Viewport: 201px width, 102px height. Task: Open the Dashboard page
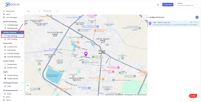pos(10,11)
